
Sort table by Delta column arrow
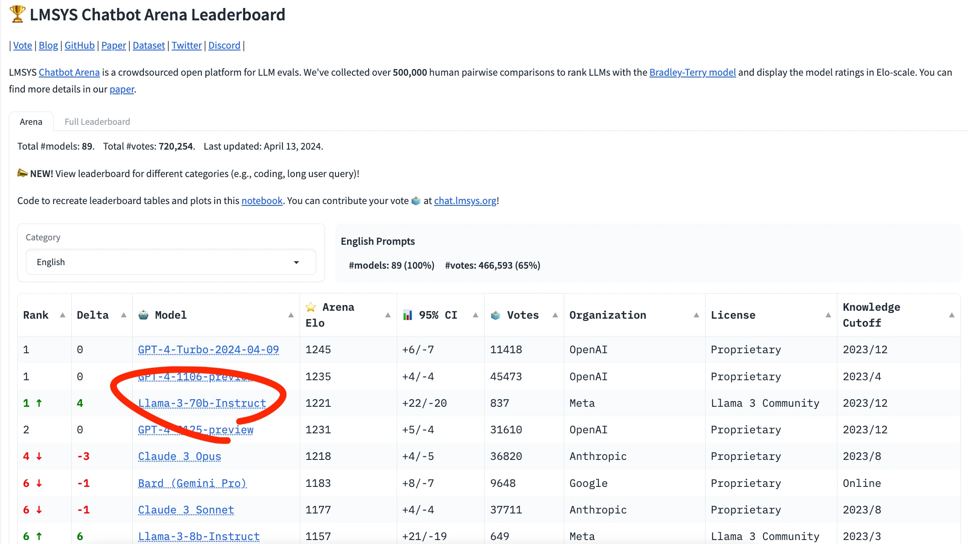tap(123, 315)
